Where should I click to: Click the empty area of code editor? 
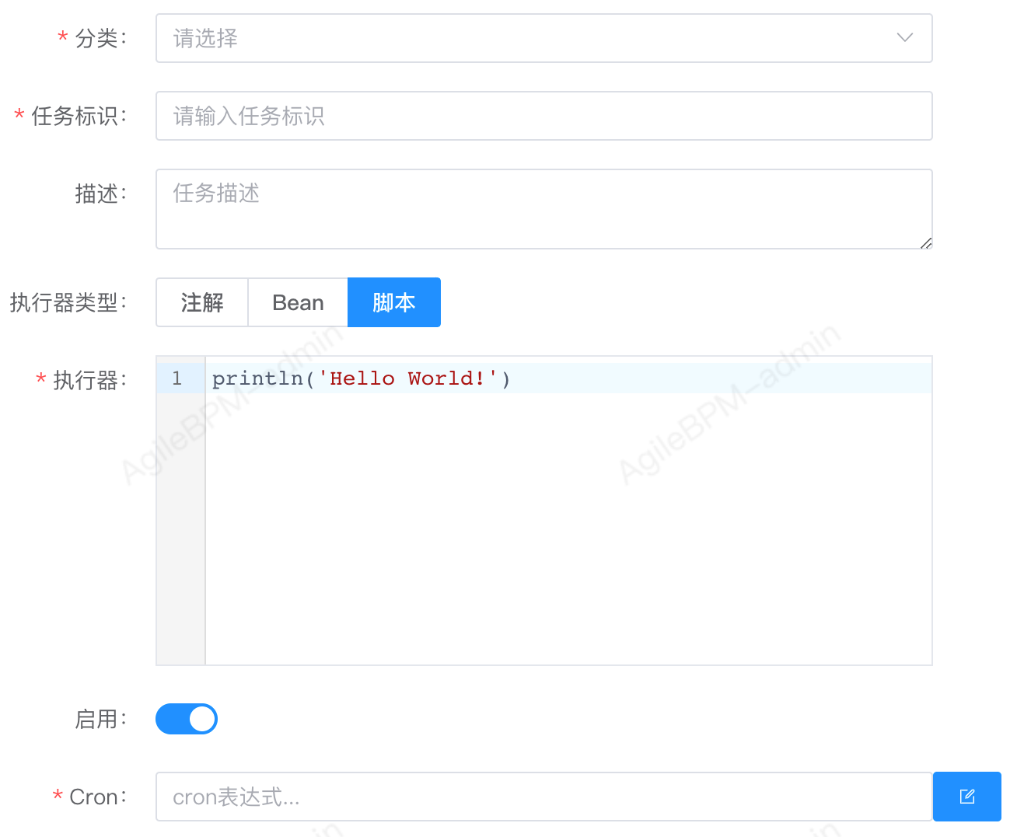coord(568,528)
